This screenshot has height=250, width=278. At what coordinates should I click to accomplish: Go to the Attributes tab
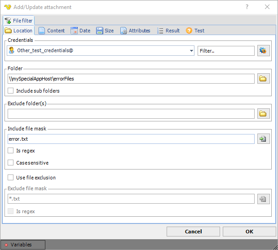tap(135, 31)
